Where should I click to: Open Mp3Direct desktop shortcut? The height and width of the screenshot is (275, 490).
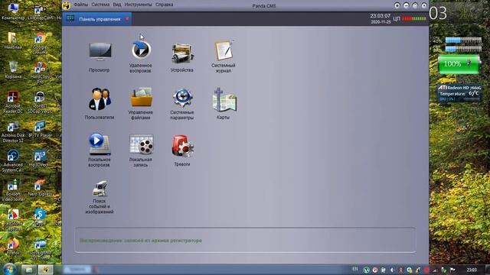click(x=40, y=158)
